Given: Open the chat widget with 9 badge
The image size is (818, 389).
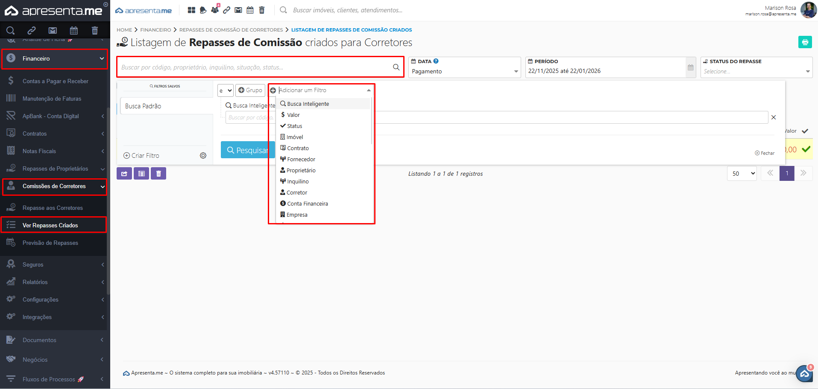Looking at the screenshot, I should pyautogui.click(x=804, y=374).
